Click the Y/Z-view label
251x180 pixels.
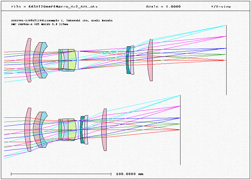pyautogui.click(x=221, y=7)
